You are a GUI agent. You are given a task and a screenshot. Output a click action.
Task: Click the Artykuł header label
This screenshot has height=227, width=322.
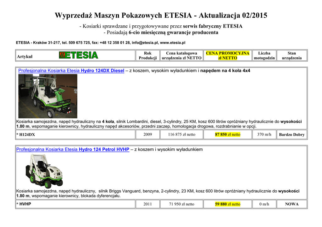[x=25, y=57]
